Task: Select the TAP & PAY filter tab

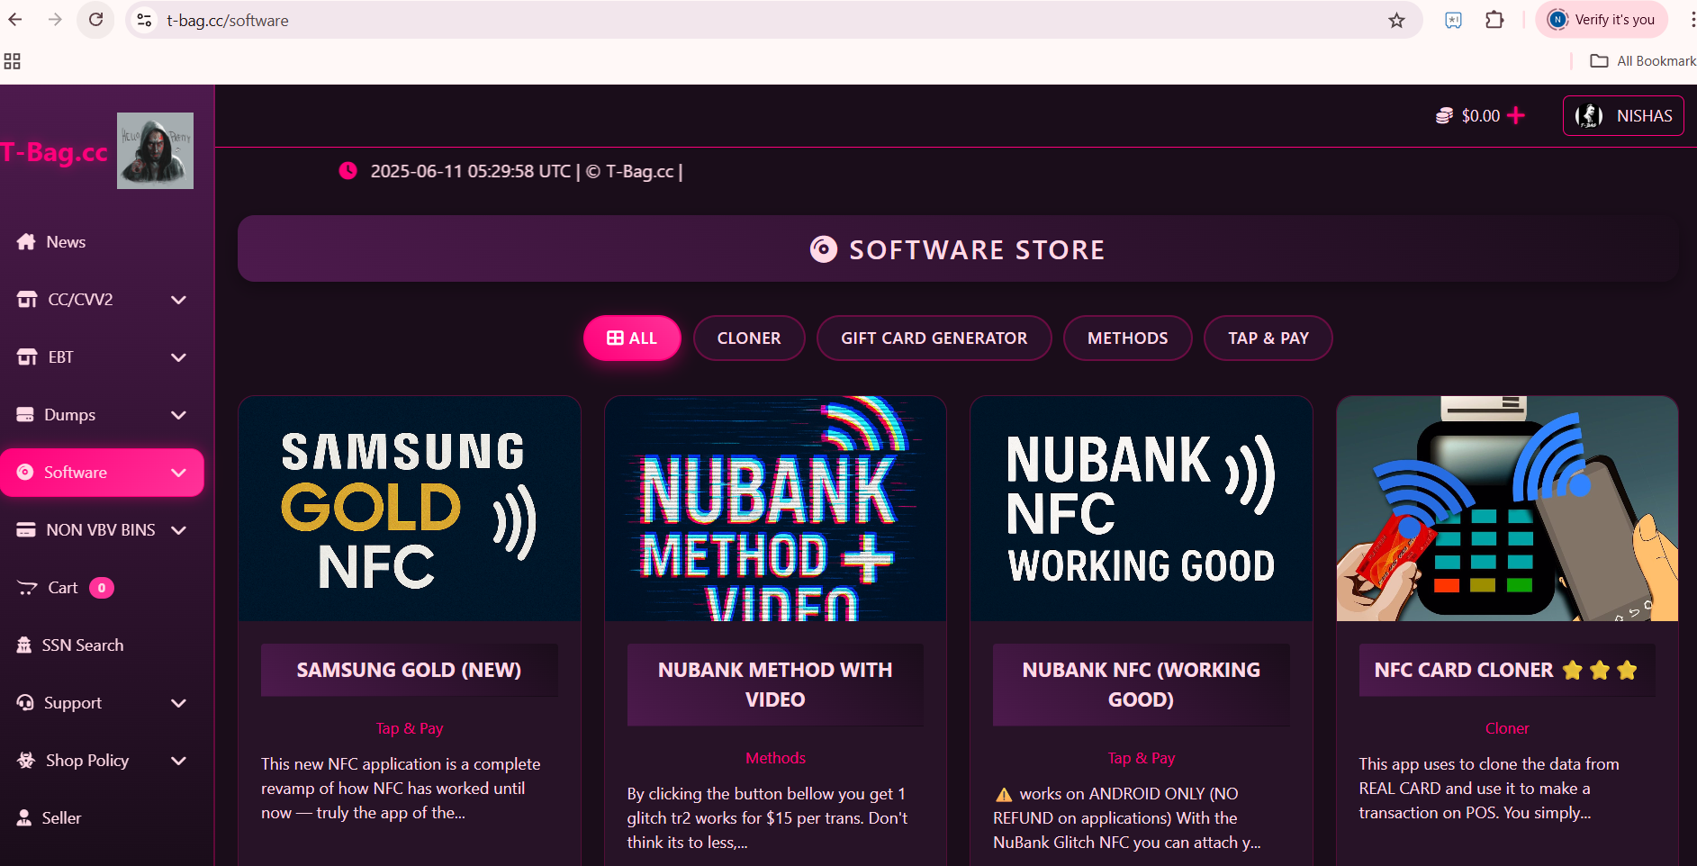Action: click(1268, 338)
